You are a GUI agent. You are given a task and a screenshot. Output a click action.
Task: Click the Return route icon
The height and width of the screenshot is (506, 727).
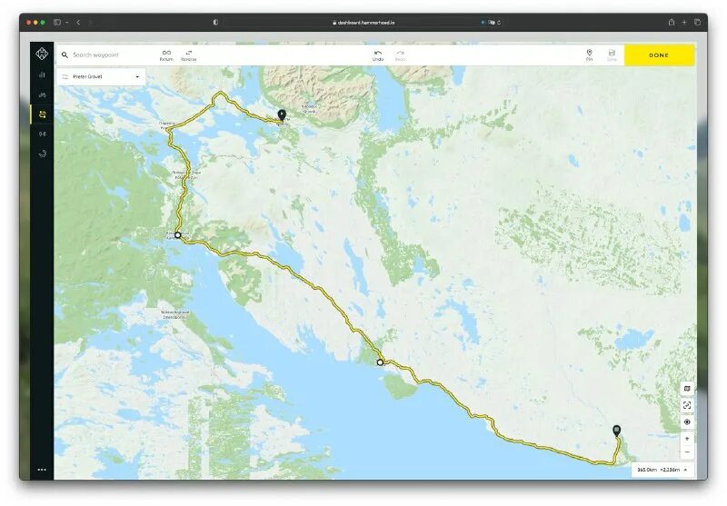(x=166, y=55)
